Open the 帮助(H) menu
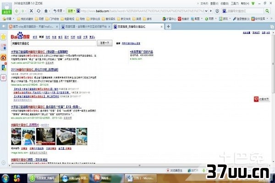275x183 pixels. 245,4
